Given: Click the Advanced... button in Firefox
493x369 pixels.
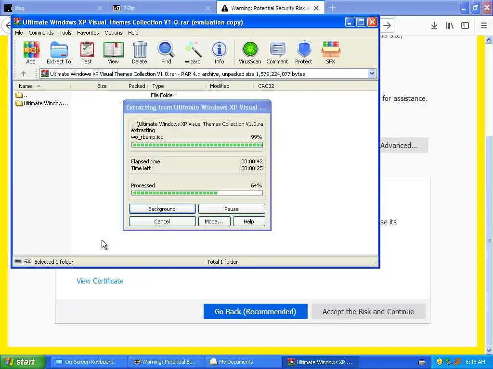Looking at the screenshot, I should (x=404, y=145).
